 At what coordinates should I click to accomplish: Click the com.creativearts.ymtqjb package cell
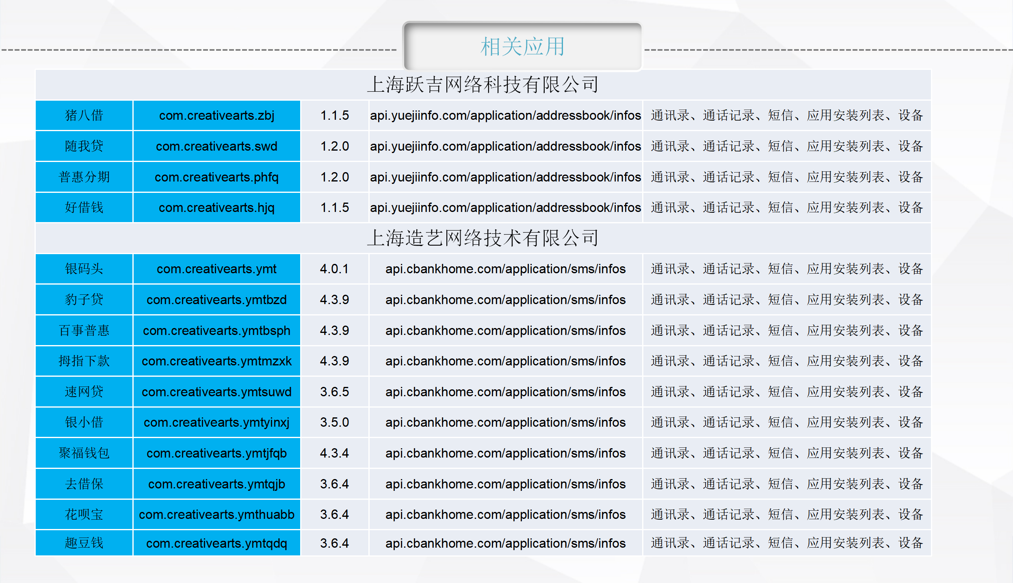[x=216, y=484]
